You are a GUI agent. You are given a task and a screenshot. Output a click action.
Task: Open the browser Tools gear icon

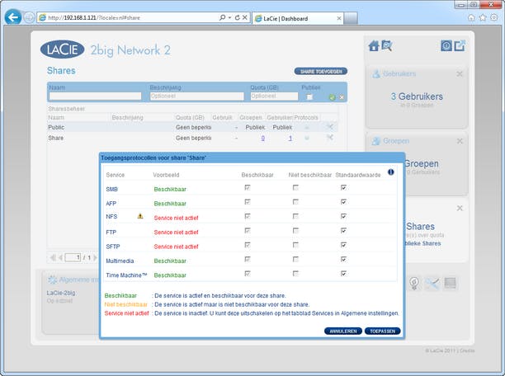(x=494, y=17)
